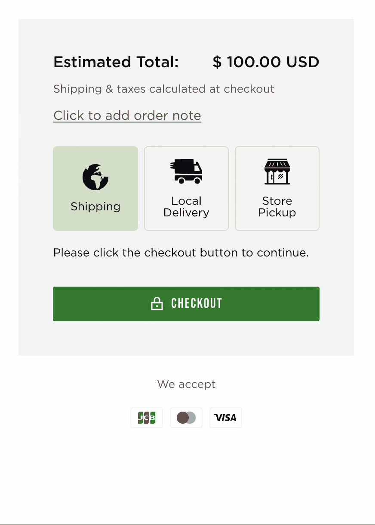The height and width of the screenshot is (525, 375).
Task: Click the "Shipping" text label
Action: click(95, 206)
